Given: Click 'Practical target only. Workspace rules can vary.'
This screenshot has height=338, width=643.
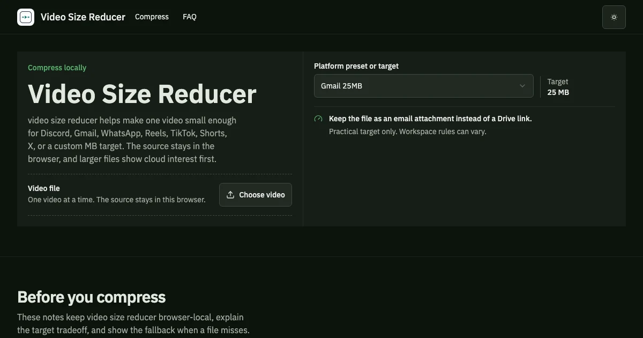Looking at the screenshot, I should click(408, 131).
